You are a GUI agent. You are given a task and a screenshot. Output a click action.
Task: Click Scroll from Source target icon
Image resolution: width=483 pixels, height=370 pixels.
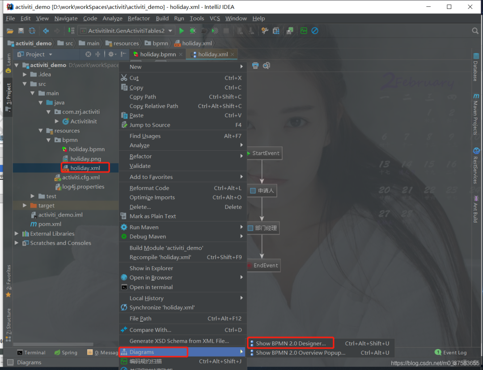point(89,54)
